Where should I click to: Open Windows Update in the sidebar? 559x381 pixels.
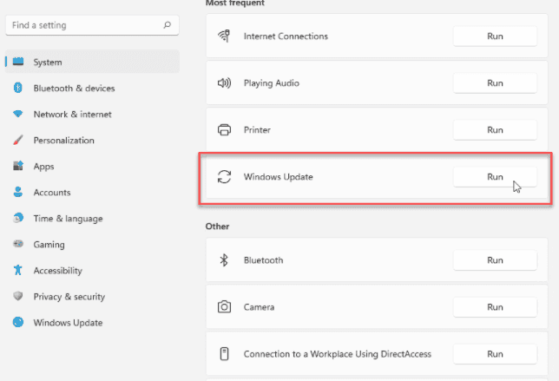(92, 322)
